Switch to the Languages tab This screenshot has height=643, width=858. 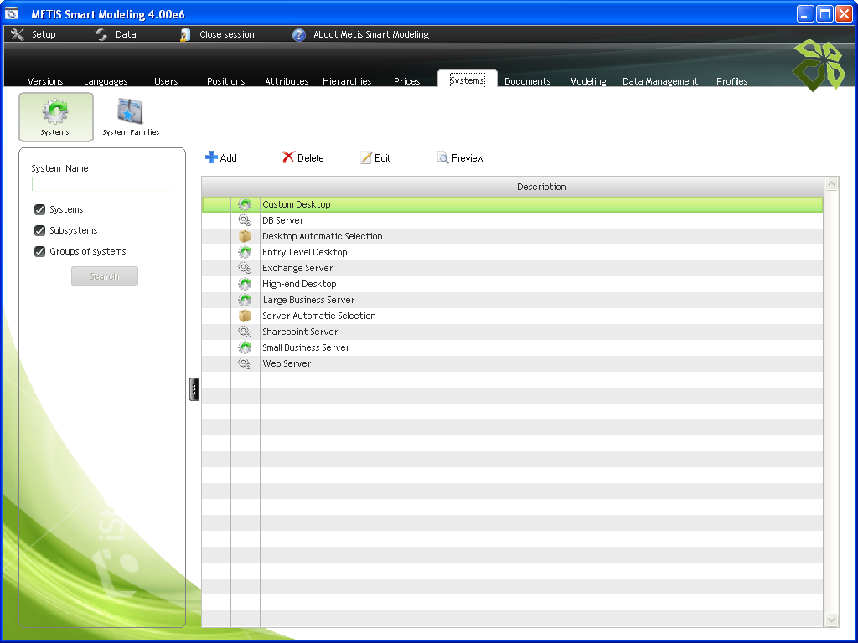(106, 81)
